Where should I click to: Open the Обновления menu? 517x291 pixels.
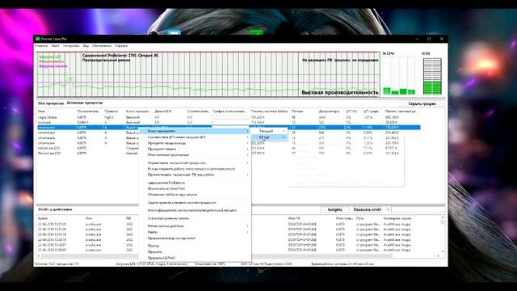[x=102, y=46]
